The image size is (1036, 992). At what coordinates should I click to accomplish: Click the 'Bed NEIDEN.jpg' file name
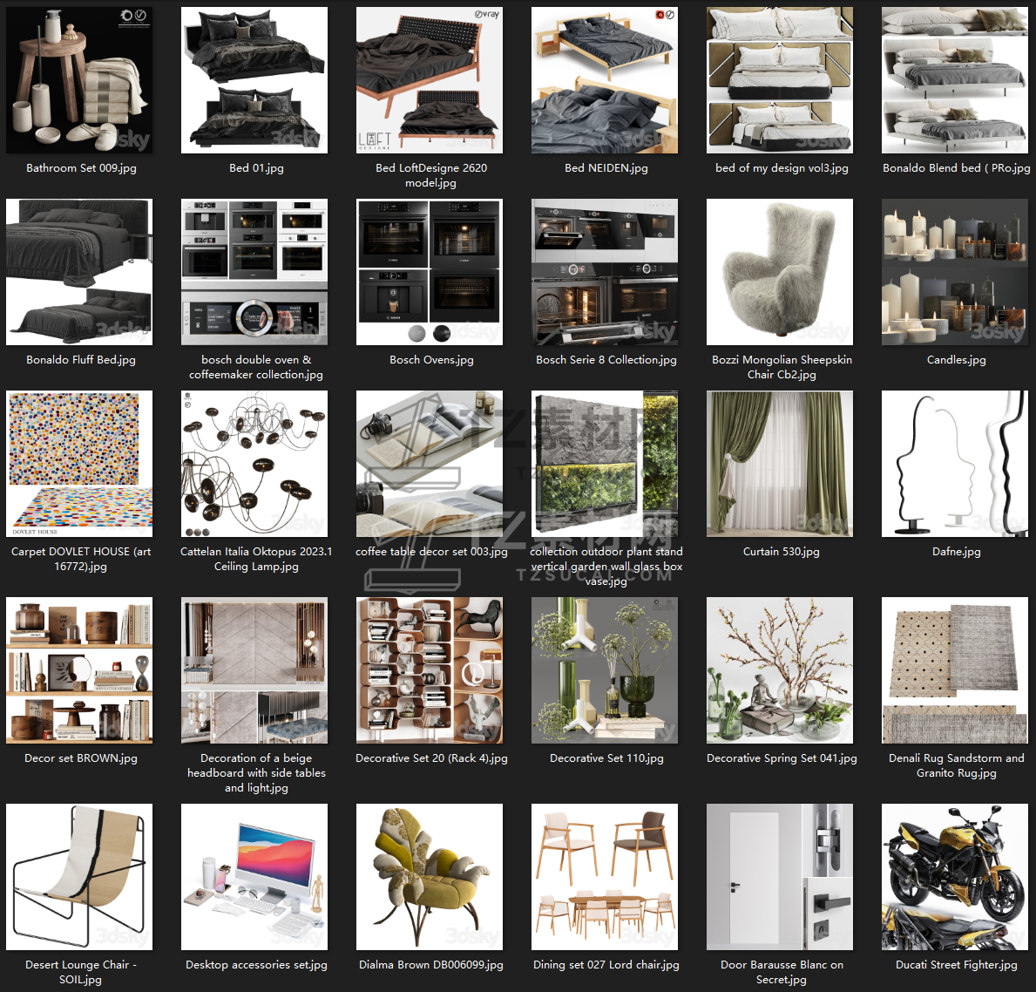(606, 168)
